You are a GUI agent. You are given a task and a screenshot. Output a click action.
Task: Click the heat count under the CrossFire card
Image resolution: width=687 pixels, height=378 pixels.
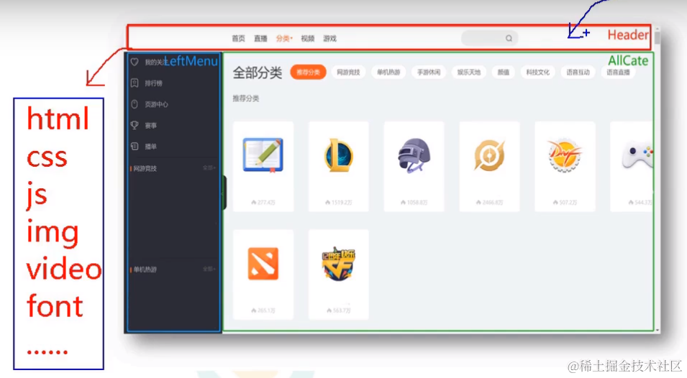coord(339,310)
